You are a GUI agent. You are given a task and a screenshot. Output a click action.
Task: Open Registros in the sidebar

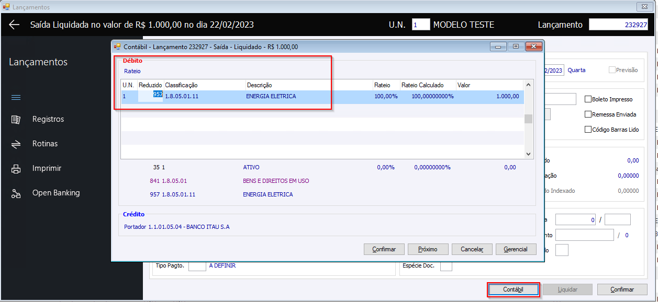(48, 119)
